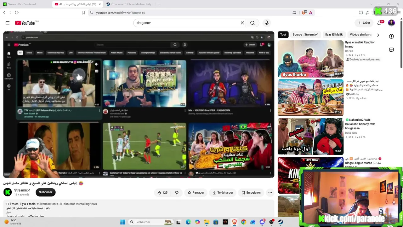Open File Explorer from the taskbar
Screen dimensions: 403x227
coord(207,222)
